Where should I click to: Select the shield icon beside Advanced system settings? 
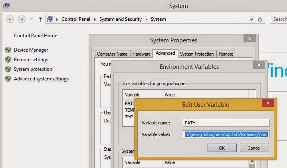[8, 79]
